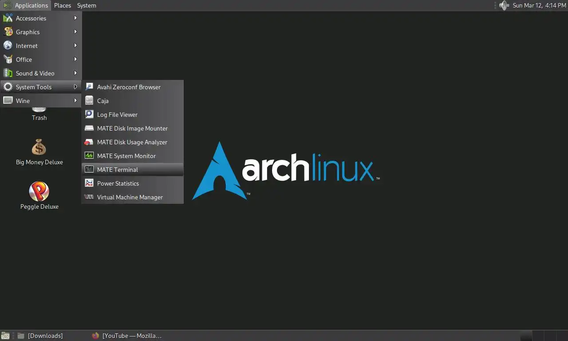Expand the Office submenu arrow

pyautogui.click(x=75, y=59)
